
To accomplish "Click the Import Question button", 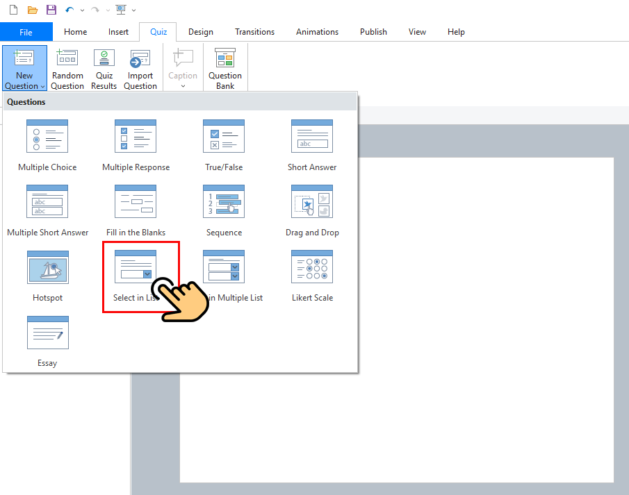I will (x=140, y=69).
